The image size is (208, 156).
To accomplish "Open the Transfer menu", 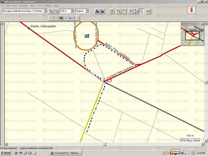I will [x=23, y=6].
